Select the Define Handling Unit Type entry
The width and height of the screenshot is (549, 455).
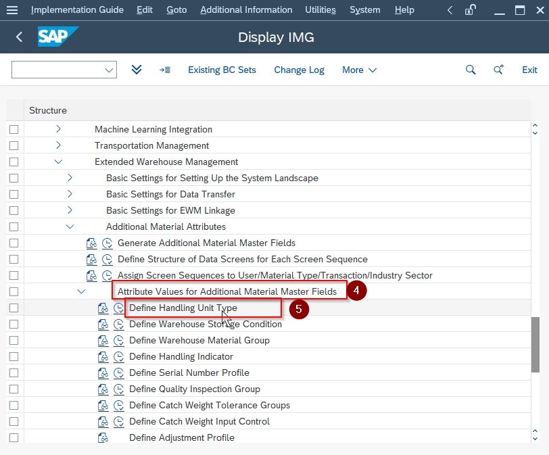coord(183,308)
